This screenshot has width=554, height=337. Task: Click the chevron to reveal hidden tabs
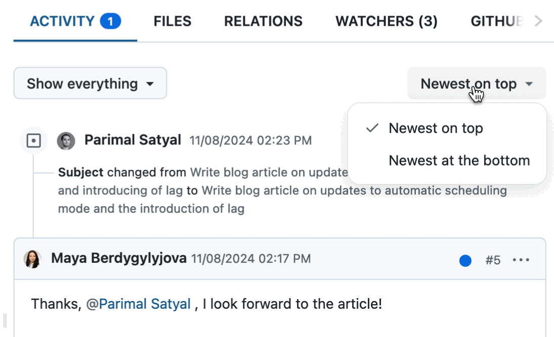(537, 21)
